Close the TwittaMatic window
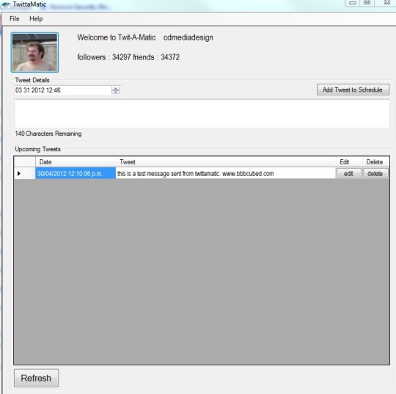396x394 pixels. [386, 2]
